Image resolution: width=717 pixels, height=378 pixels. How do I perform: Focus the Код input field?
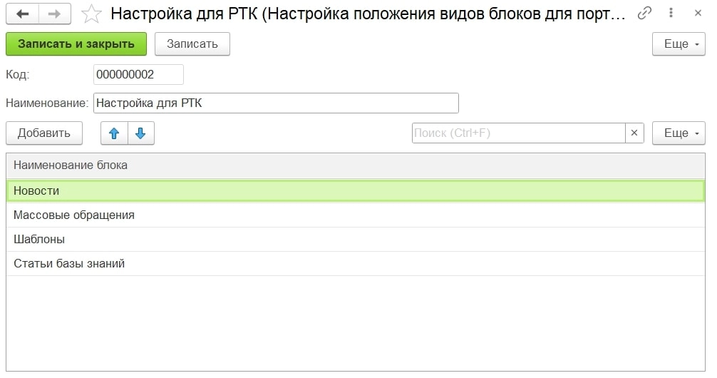pos(138,75)
